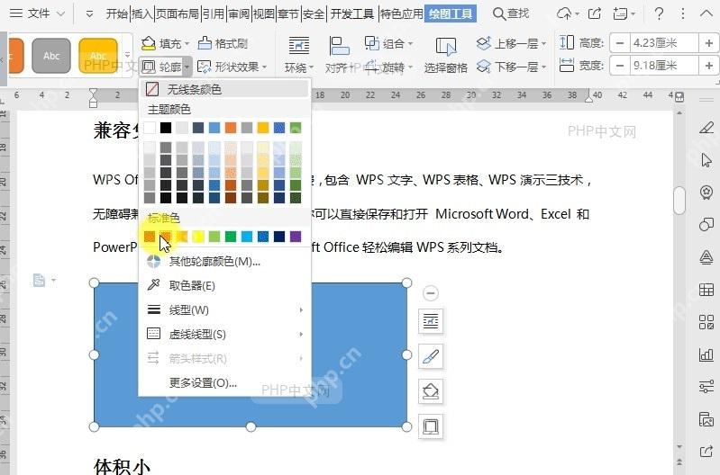
Task: Select the gray Abc shape style
Action: click(51, 56)
